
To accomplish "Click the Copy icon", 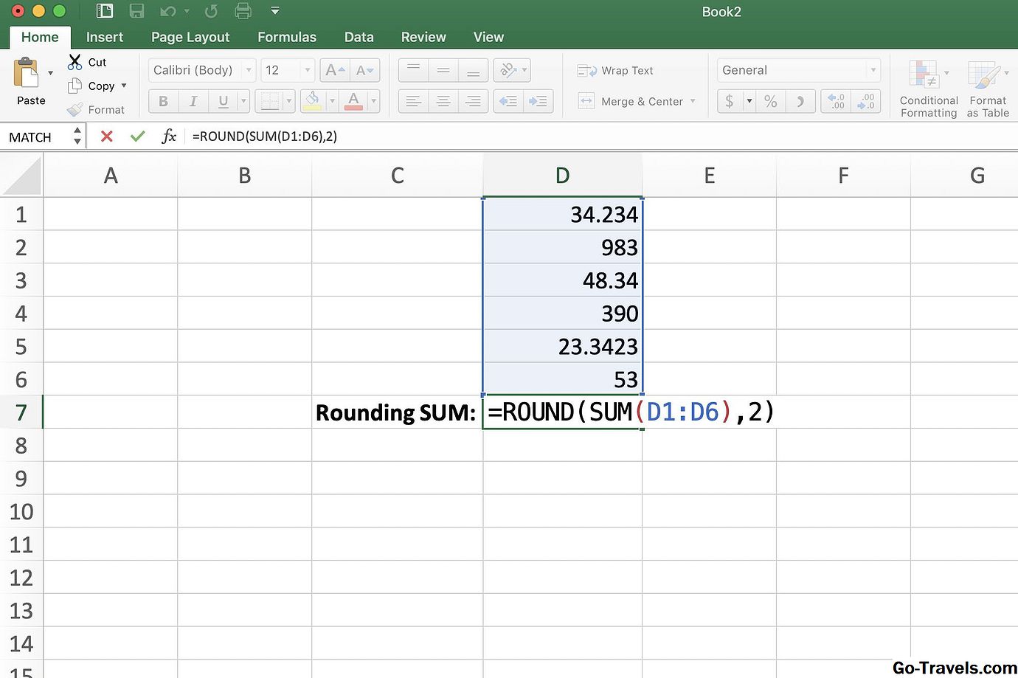I will [x=76, y=86].
